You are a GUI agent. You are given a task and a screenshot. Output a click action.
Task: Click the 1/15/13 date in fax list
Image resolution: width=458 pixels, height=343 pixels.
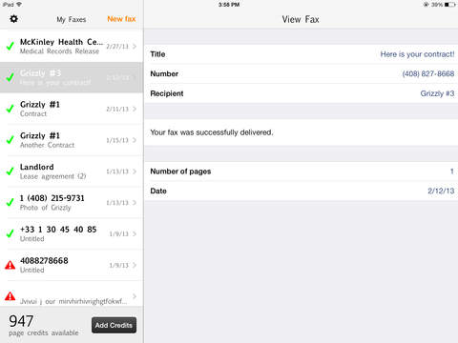(117, 140)
